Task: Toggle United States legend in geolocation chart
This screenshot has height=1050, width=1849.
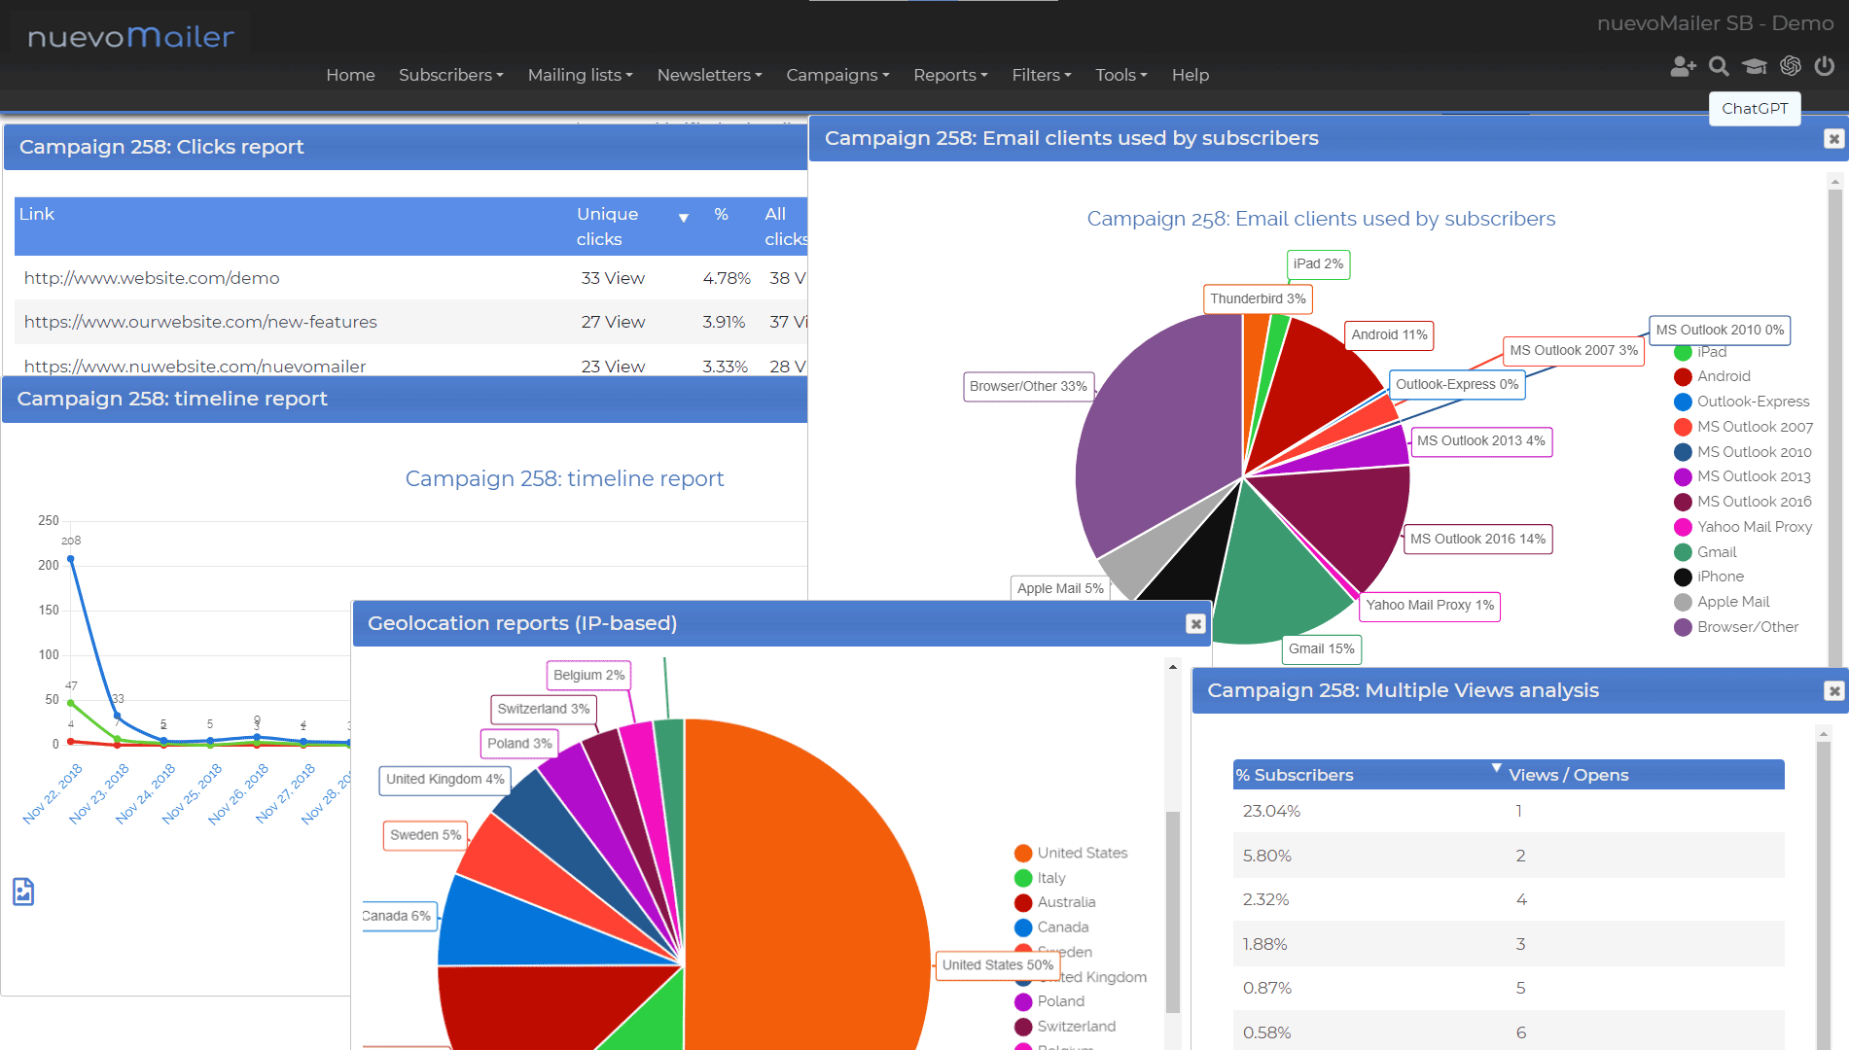Action: click(1071, 853)
